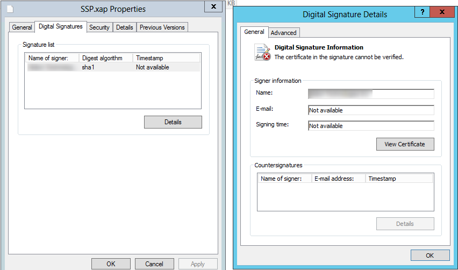
Task: Click disabled Apply button in Properties
Action: [x=198, y=264]
